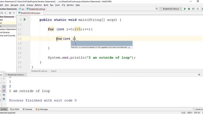Viewport: 203px width, 114px height.
Task: Open the Code menu
Action: (x=22, y=5)
